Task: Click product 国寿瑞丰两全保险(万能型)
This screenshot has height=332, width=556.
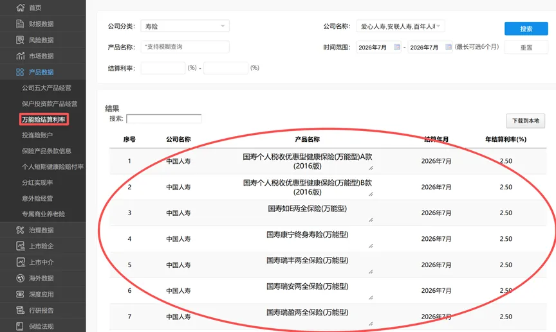Action: [x=308, y=261]
